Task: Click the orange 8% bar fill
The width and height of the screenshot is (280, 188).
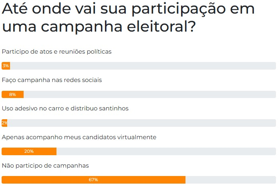Action: pyautogui.click(x=13, y=94)
